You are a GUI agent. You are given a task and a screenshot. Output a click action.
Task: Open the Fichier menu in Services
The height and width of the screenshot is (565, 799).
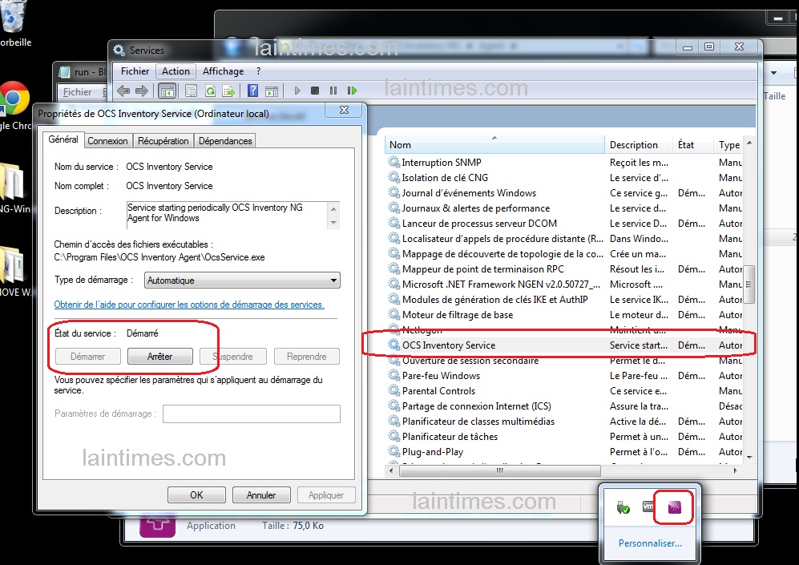tap(135, 71)
